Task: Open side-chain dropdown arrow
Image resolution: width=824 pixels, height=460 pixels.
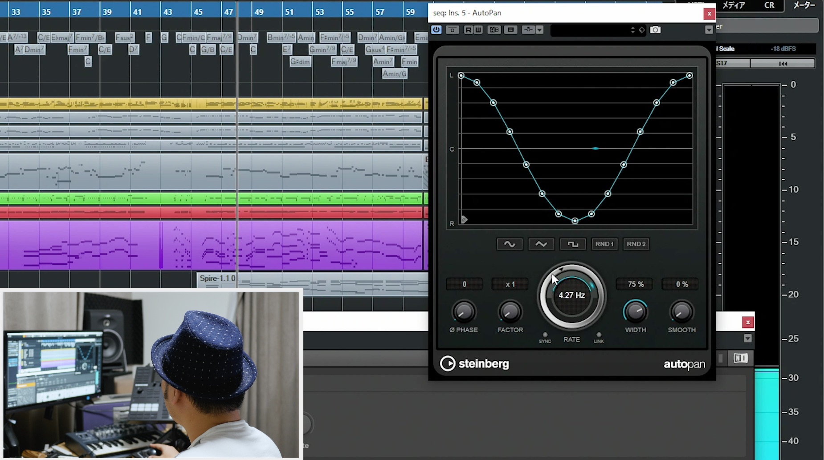Action: [539, 30]
